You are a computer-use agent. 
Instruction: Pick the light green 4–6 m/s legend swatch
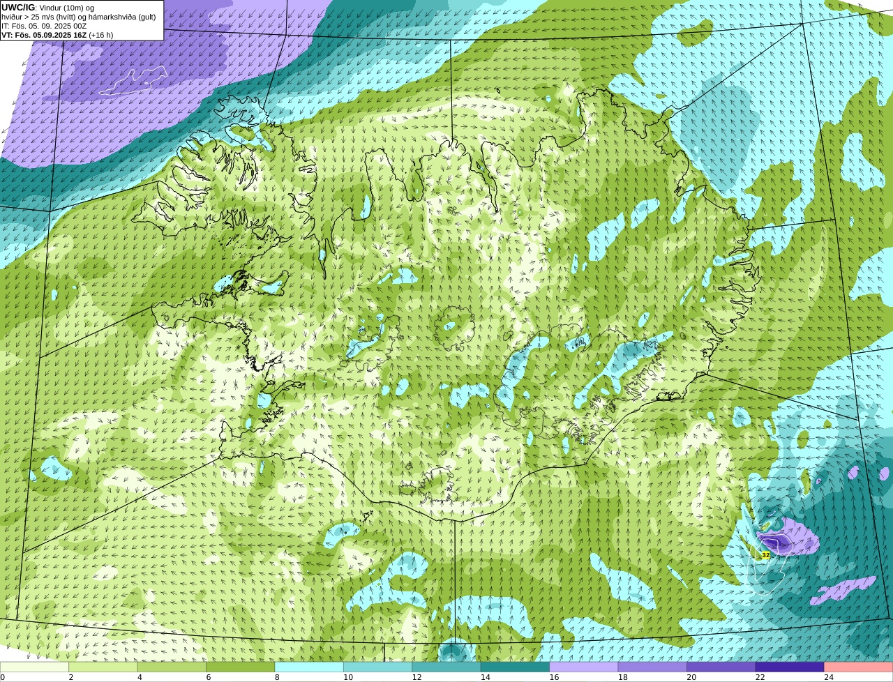point(172,667)
